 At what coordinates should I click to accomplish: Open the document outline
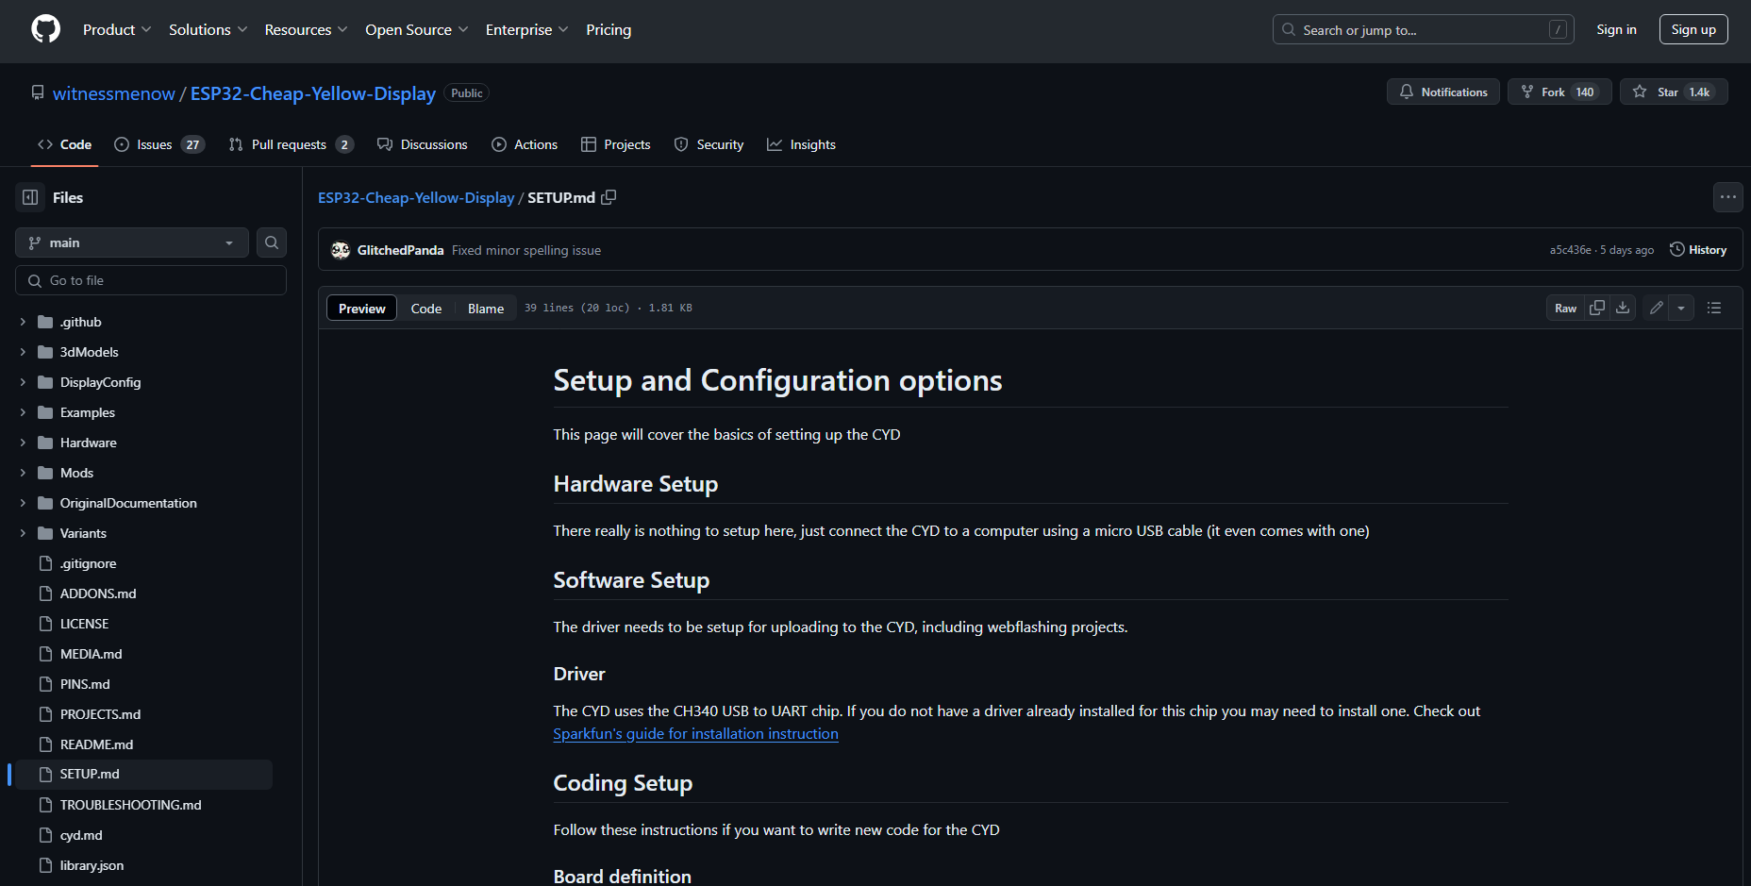click(x=1714, y=308)
